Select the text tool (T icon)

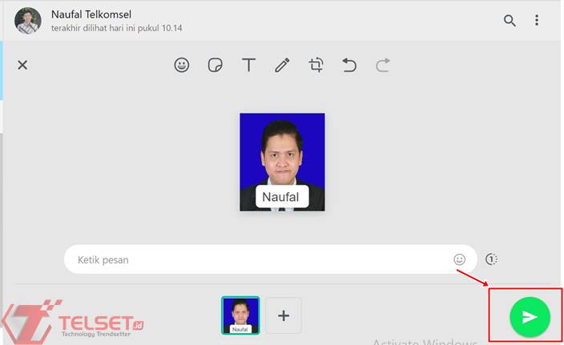tap(248, 66)
